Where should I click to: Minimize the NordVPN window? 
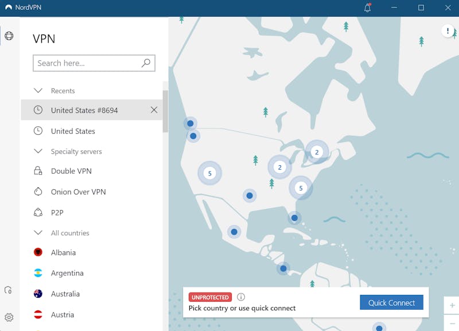pyautogui.click(x=394, y=7)
